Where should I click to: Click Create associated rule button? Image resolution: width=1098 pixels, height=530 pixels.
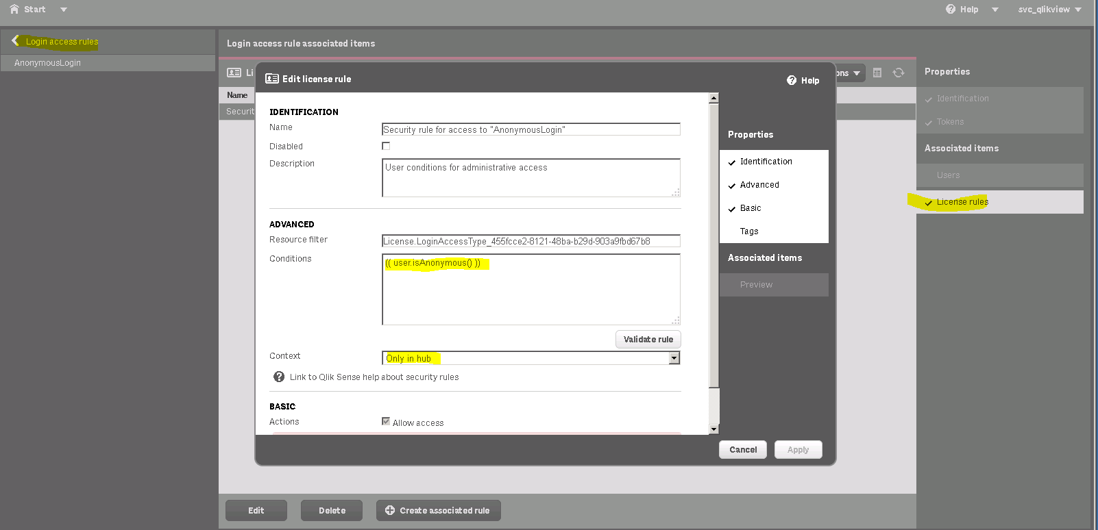click(x=439, y=511)
